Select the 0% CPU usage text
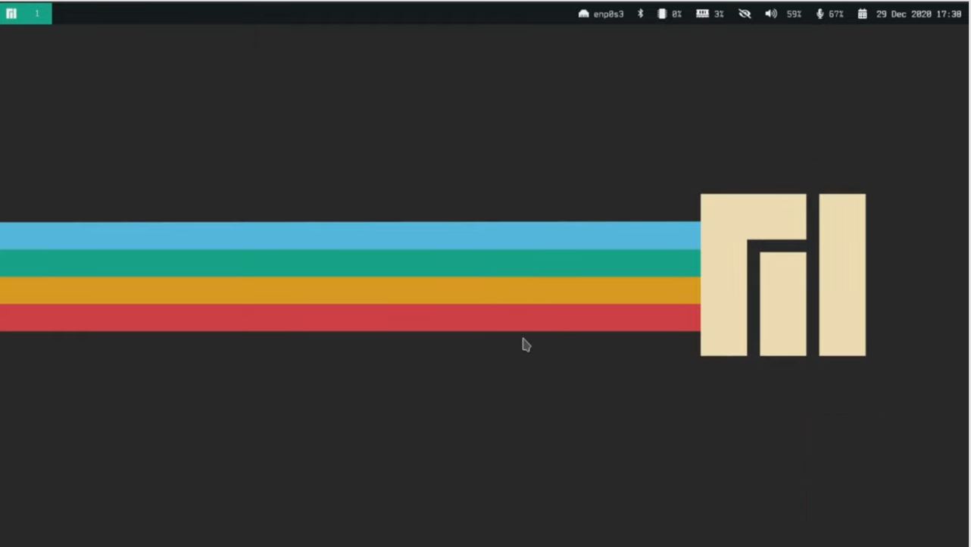Image resolution: width=971 pixels, height=547 pixels. click(x=676, y=14)
